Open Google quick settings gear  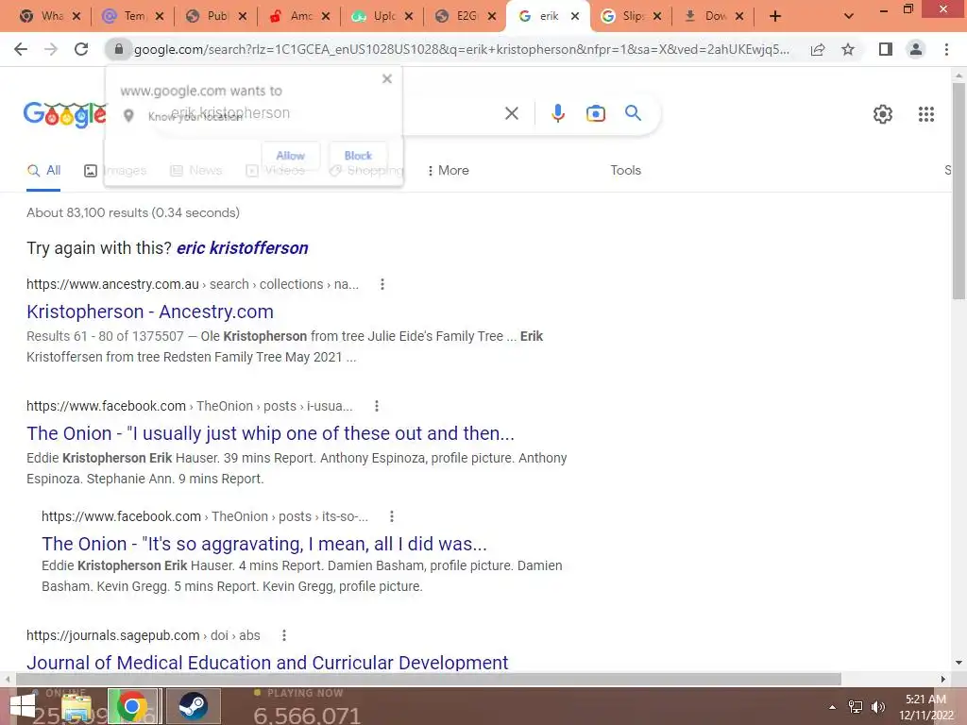[x=883, y=114]
